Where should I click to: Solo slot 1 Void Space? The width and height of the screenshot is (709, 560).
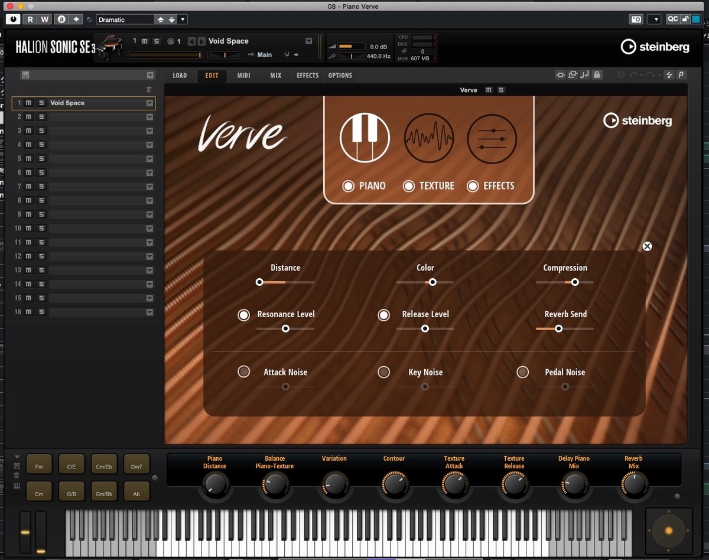coord(41,103)
